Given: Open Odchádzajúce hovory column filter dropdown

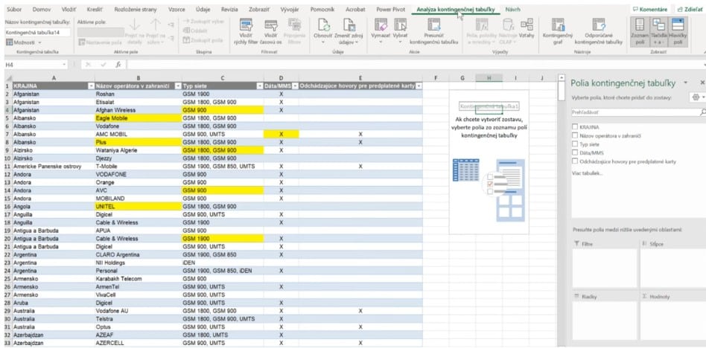Looking at the screenshot, I should pos(419,86).
